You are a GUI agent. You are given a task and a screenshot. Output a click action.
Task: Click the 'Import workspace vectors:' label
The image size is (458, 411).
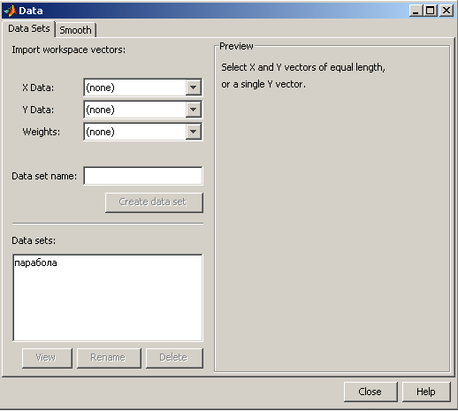tap(68, 49)
